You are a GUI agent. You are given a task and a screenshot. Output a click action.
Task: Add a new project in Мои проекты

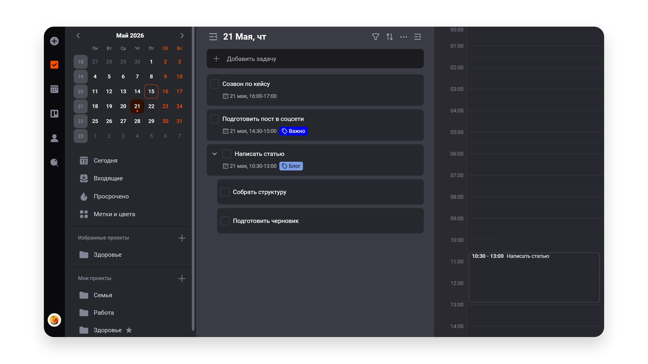click(182, 278)
